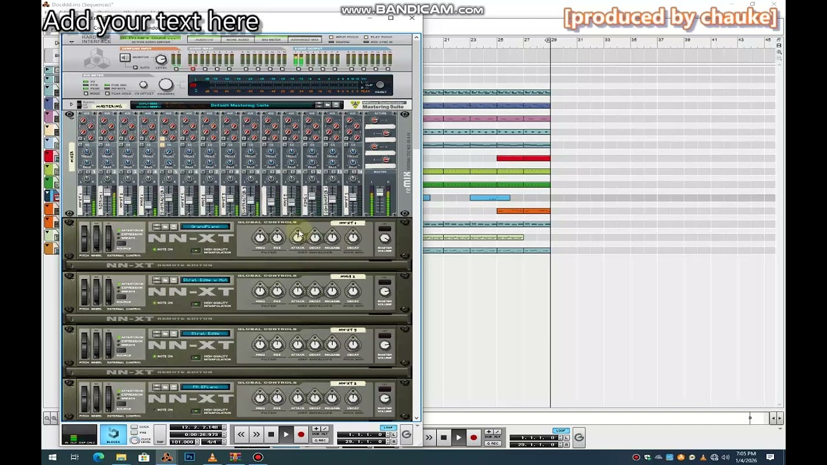
Task: Click Default Mastering Suite patch name display
Action: (x=240, y=105)
